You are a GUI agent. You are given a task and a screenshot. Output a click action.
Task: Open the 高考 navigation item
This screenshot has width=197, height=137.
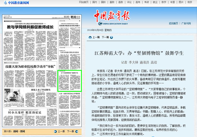pyautogui.click(x=138, y=2)
